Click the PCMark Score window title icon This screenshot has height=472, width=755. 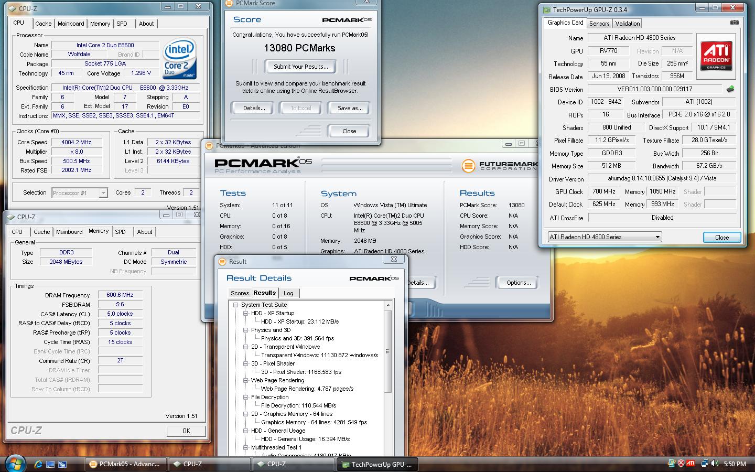pyautogui.click(x=229, y=4)
